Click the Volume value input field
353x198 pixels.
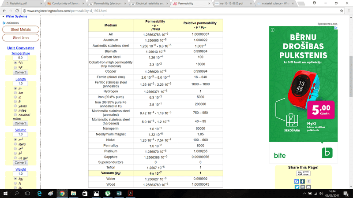[x=20, y=134]
